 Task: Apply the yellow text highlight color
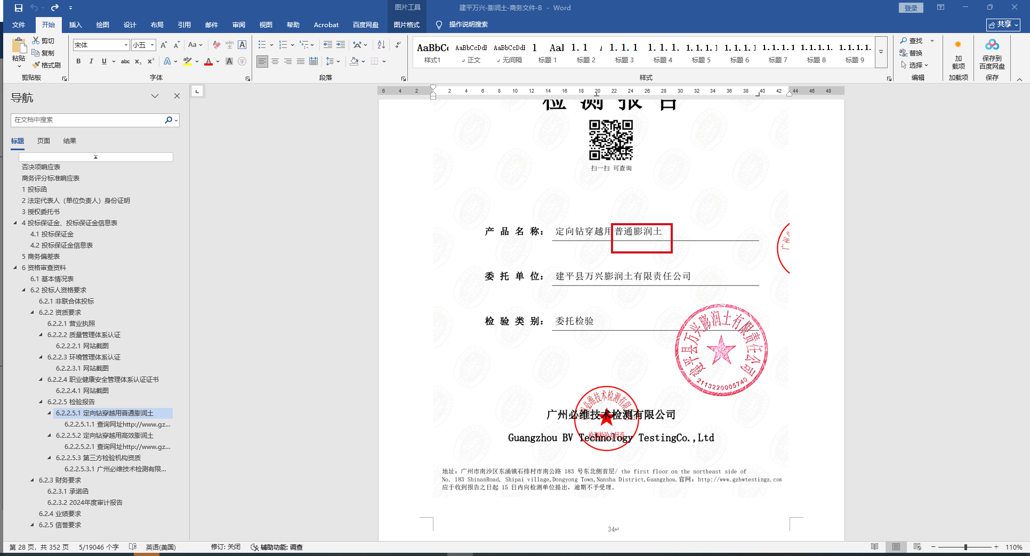[187, 61]
